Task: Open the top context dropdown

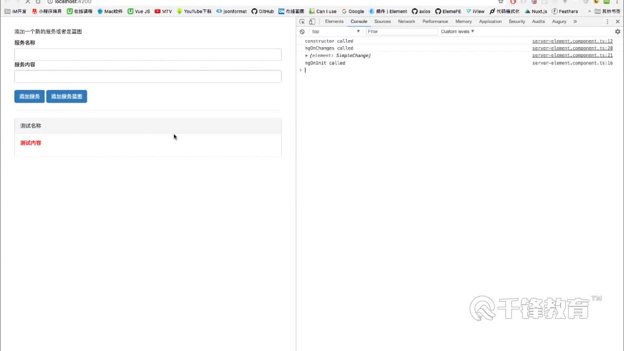Action: pos(335,31)
